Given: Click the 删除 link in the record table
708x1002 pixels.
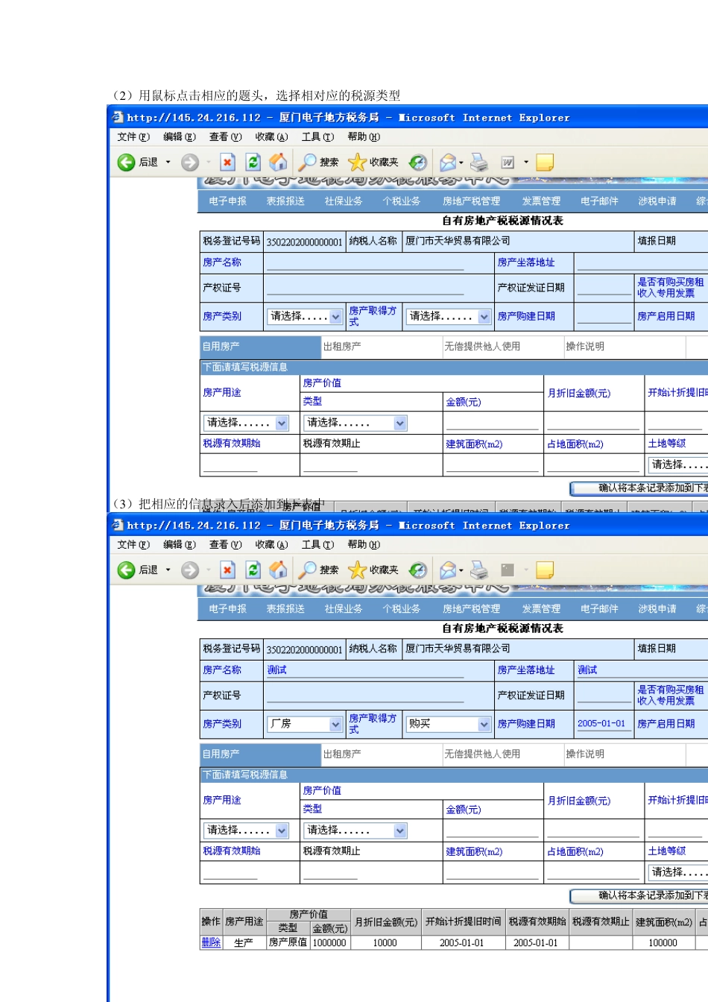Looking at the screenshot, I should 211,942.
